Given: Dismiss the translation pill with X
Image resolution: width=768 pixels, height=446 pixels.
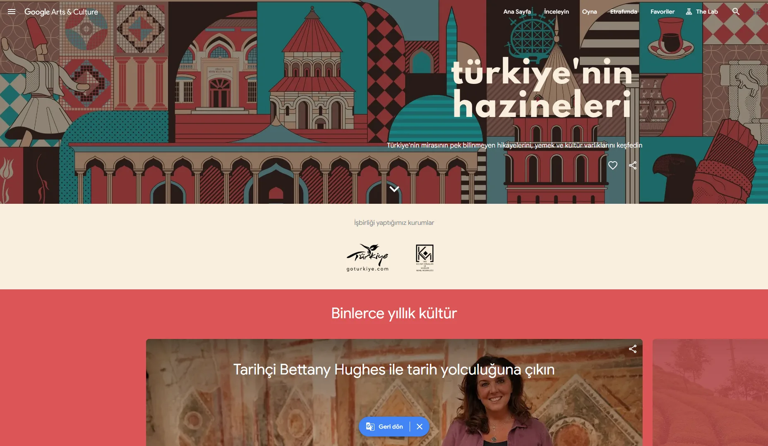Looking at the screenshot, I should tap(420, 427).
